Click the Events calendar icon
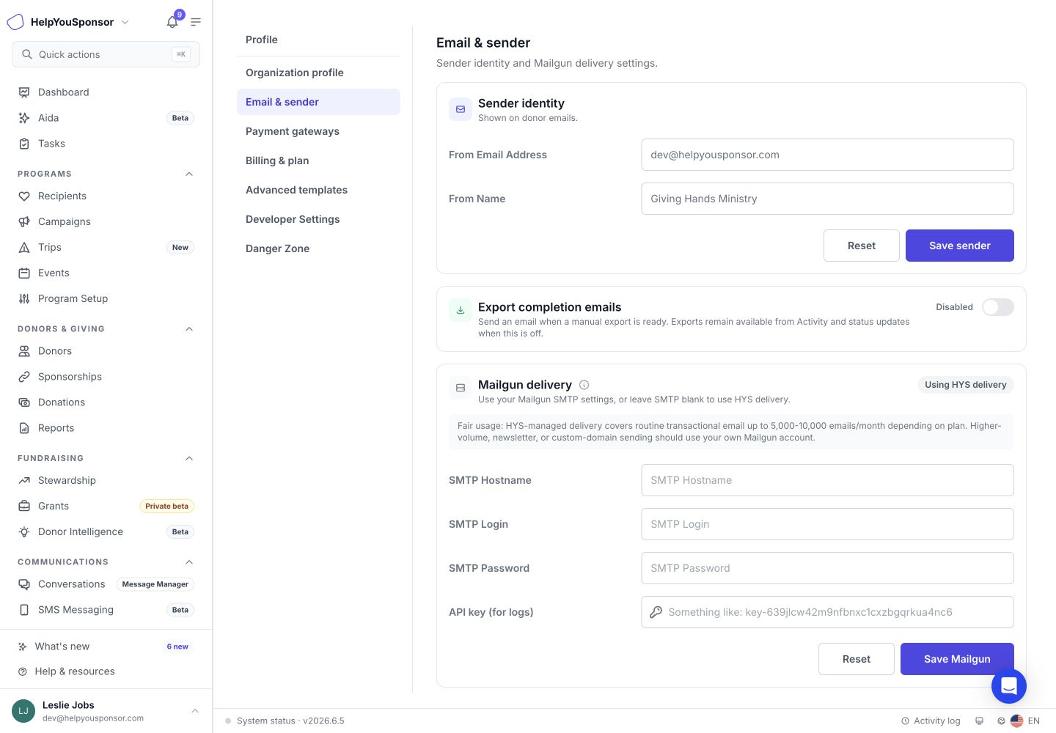 coord(24,273)
